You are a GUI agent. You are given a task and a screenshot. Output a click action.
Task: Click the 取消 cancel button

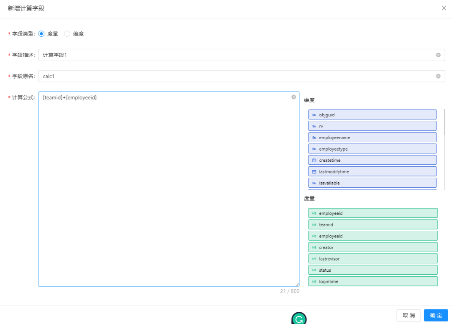coord(408,315)
